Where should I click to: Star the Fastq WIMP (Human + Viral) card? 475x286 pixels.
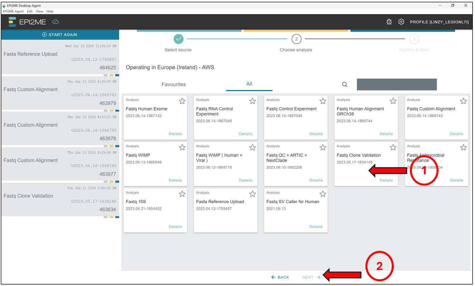coord(253,148)
